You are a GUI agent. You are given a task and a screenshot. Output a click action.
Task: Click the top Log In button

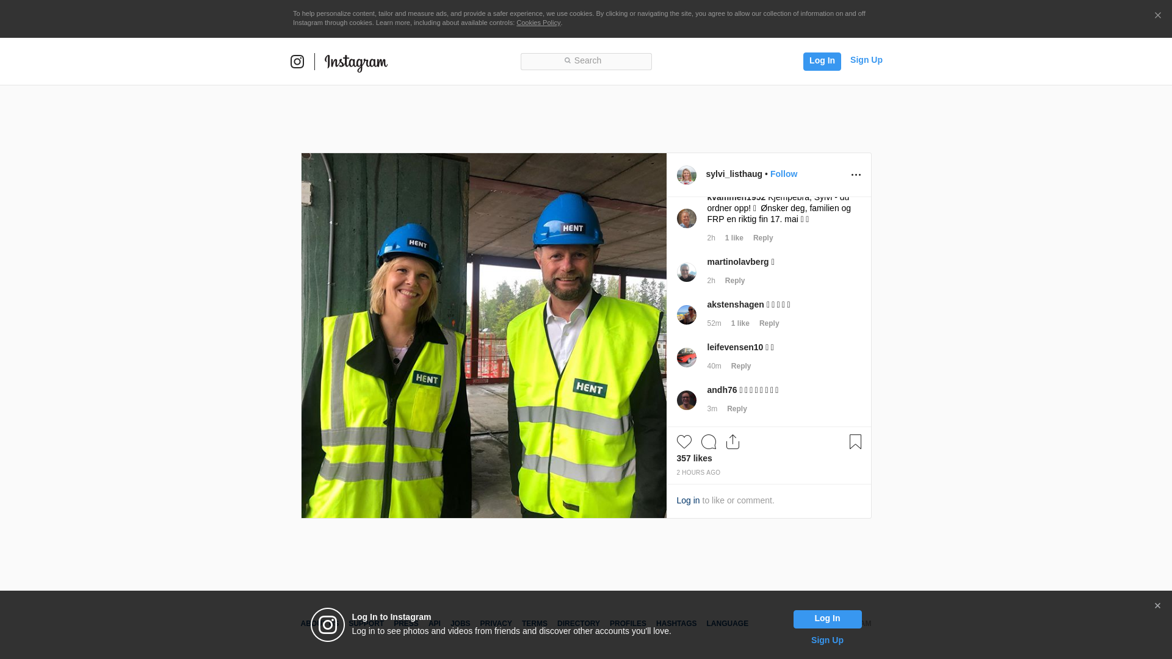coord(822,61)
